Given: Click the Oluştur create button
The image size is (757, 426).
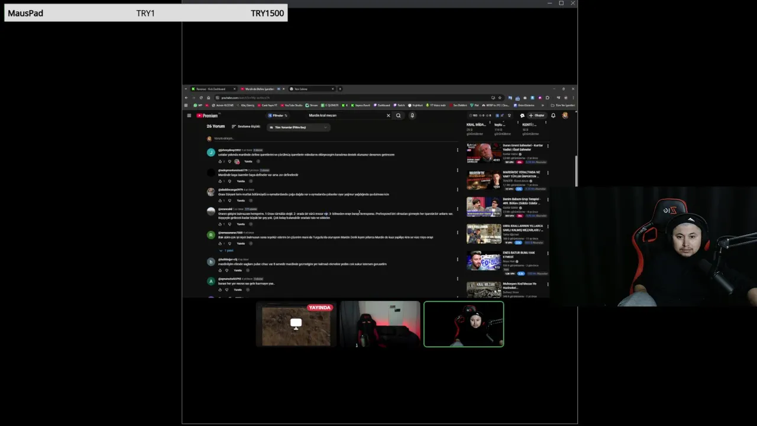Looking at the screenshot, I should pyautogui.click(x=537, y=115).
